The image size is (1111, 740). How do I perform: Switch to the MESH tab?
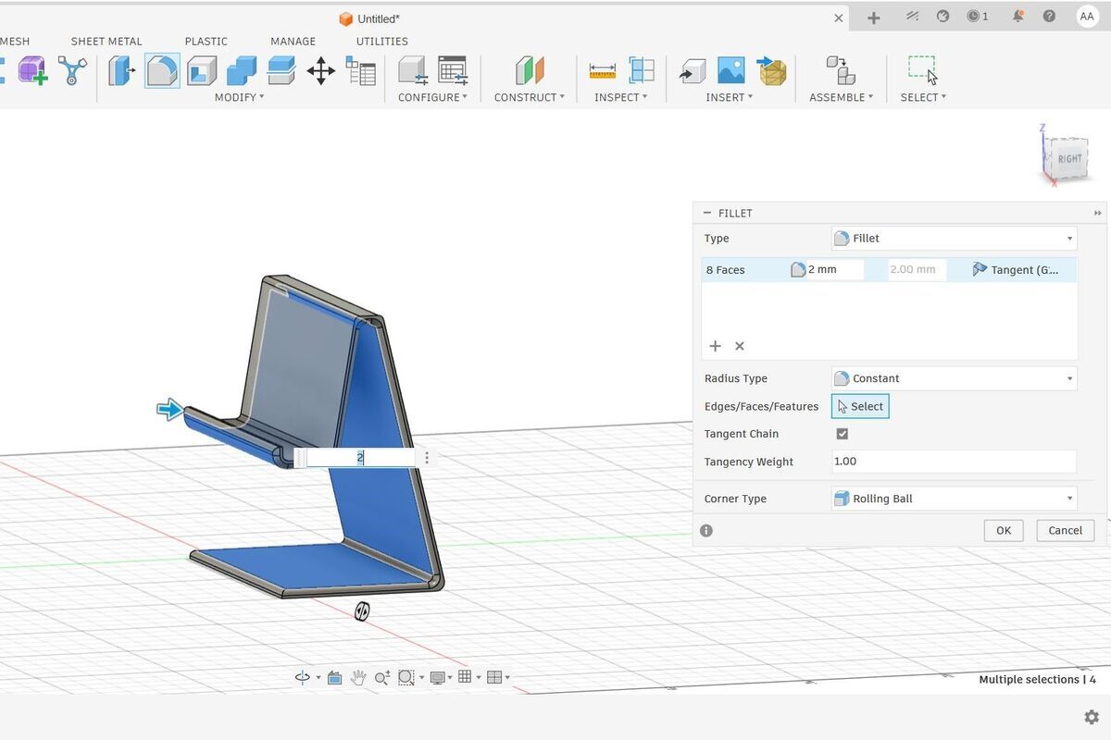pyautogui.click(x=14, y=42)
